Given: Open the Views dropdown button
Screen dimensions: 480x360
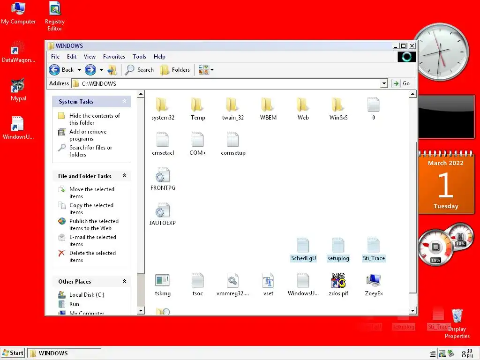Looking at the screenshot, I should tap(206, 70).
